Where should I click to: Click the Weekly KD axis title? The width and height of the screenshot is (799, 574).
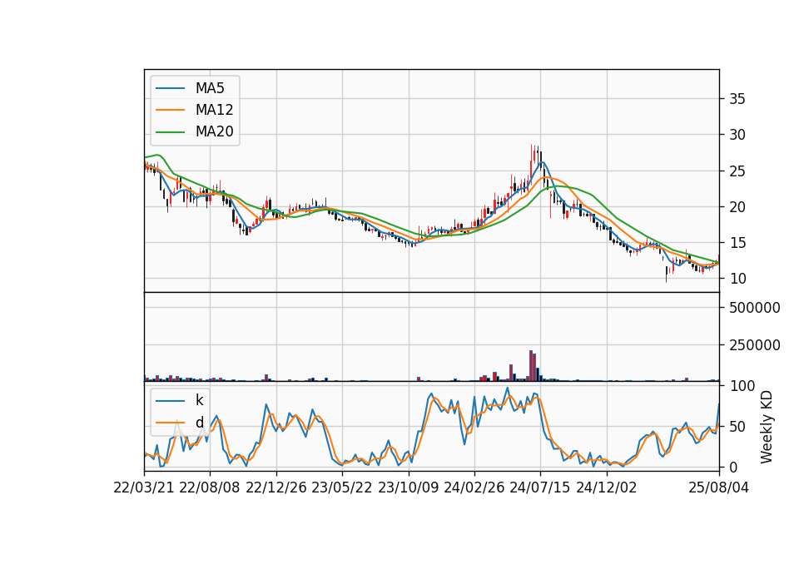click(767, 427)
